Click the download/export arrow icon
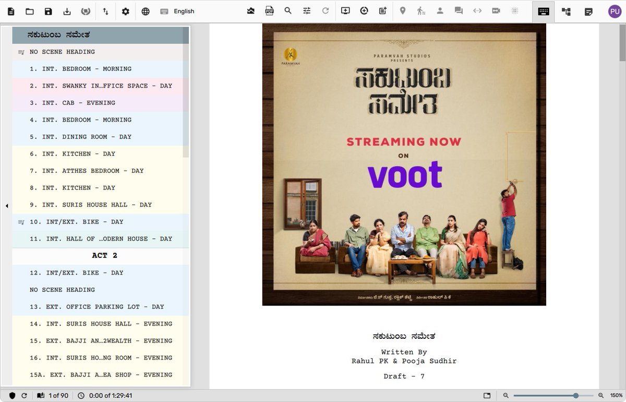Image resolution: width=626 pixels, height=402 pixels. pyautogui.click(x=67, y=11)
